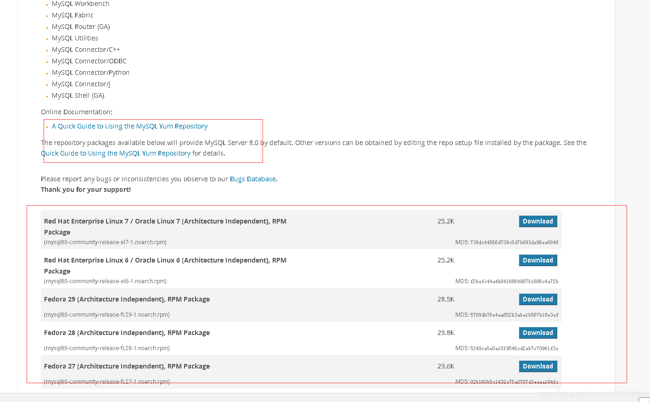Screen dimensions: 650x402
Task: Click the Thank you for your support text
Action: (86, 190)
